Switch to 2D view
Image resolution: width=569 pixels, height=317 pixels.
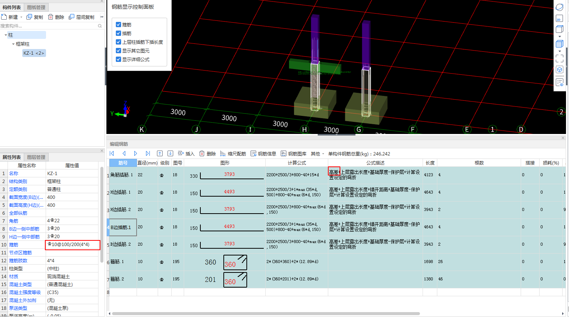click(560, 18)
